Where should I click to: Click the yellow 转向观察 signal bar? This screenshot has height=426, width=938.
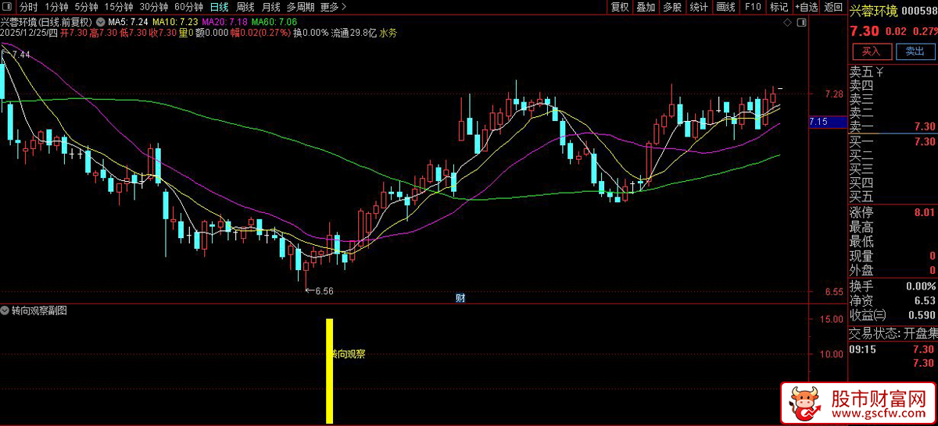pyautogui.click(x=330, y=371)
